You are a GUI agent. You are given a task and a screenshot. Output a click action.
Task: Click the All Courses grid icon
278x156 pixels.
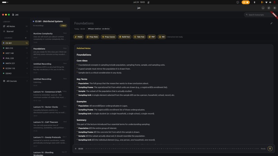coord(4,81)
